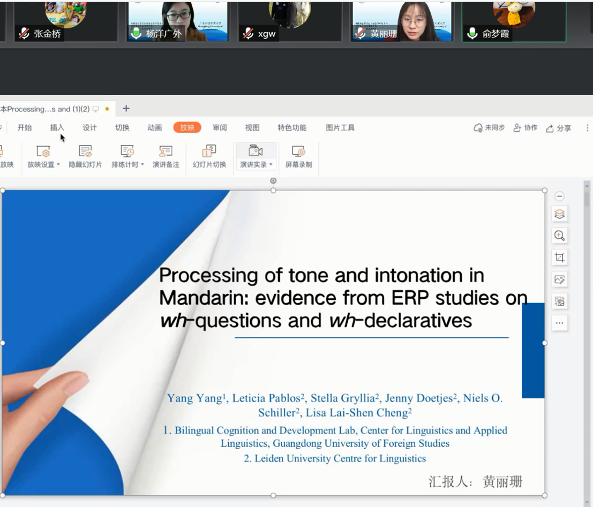Open the 审阅 ribbon tab
The width and height of the screenshot is (593, 507).
220,127
